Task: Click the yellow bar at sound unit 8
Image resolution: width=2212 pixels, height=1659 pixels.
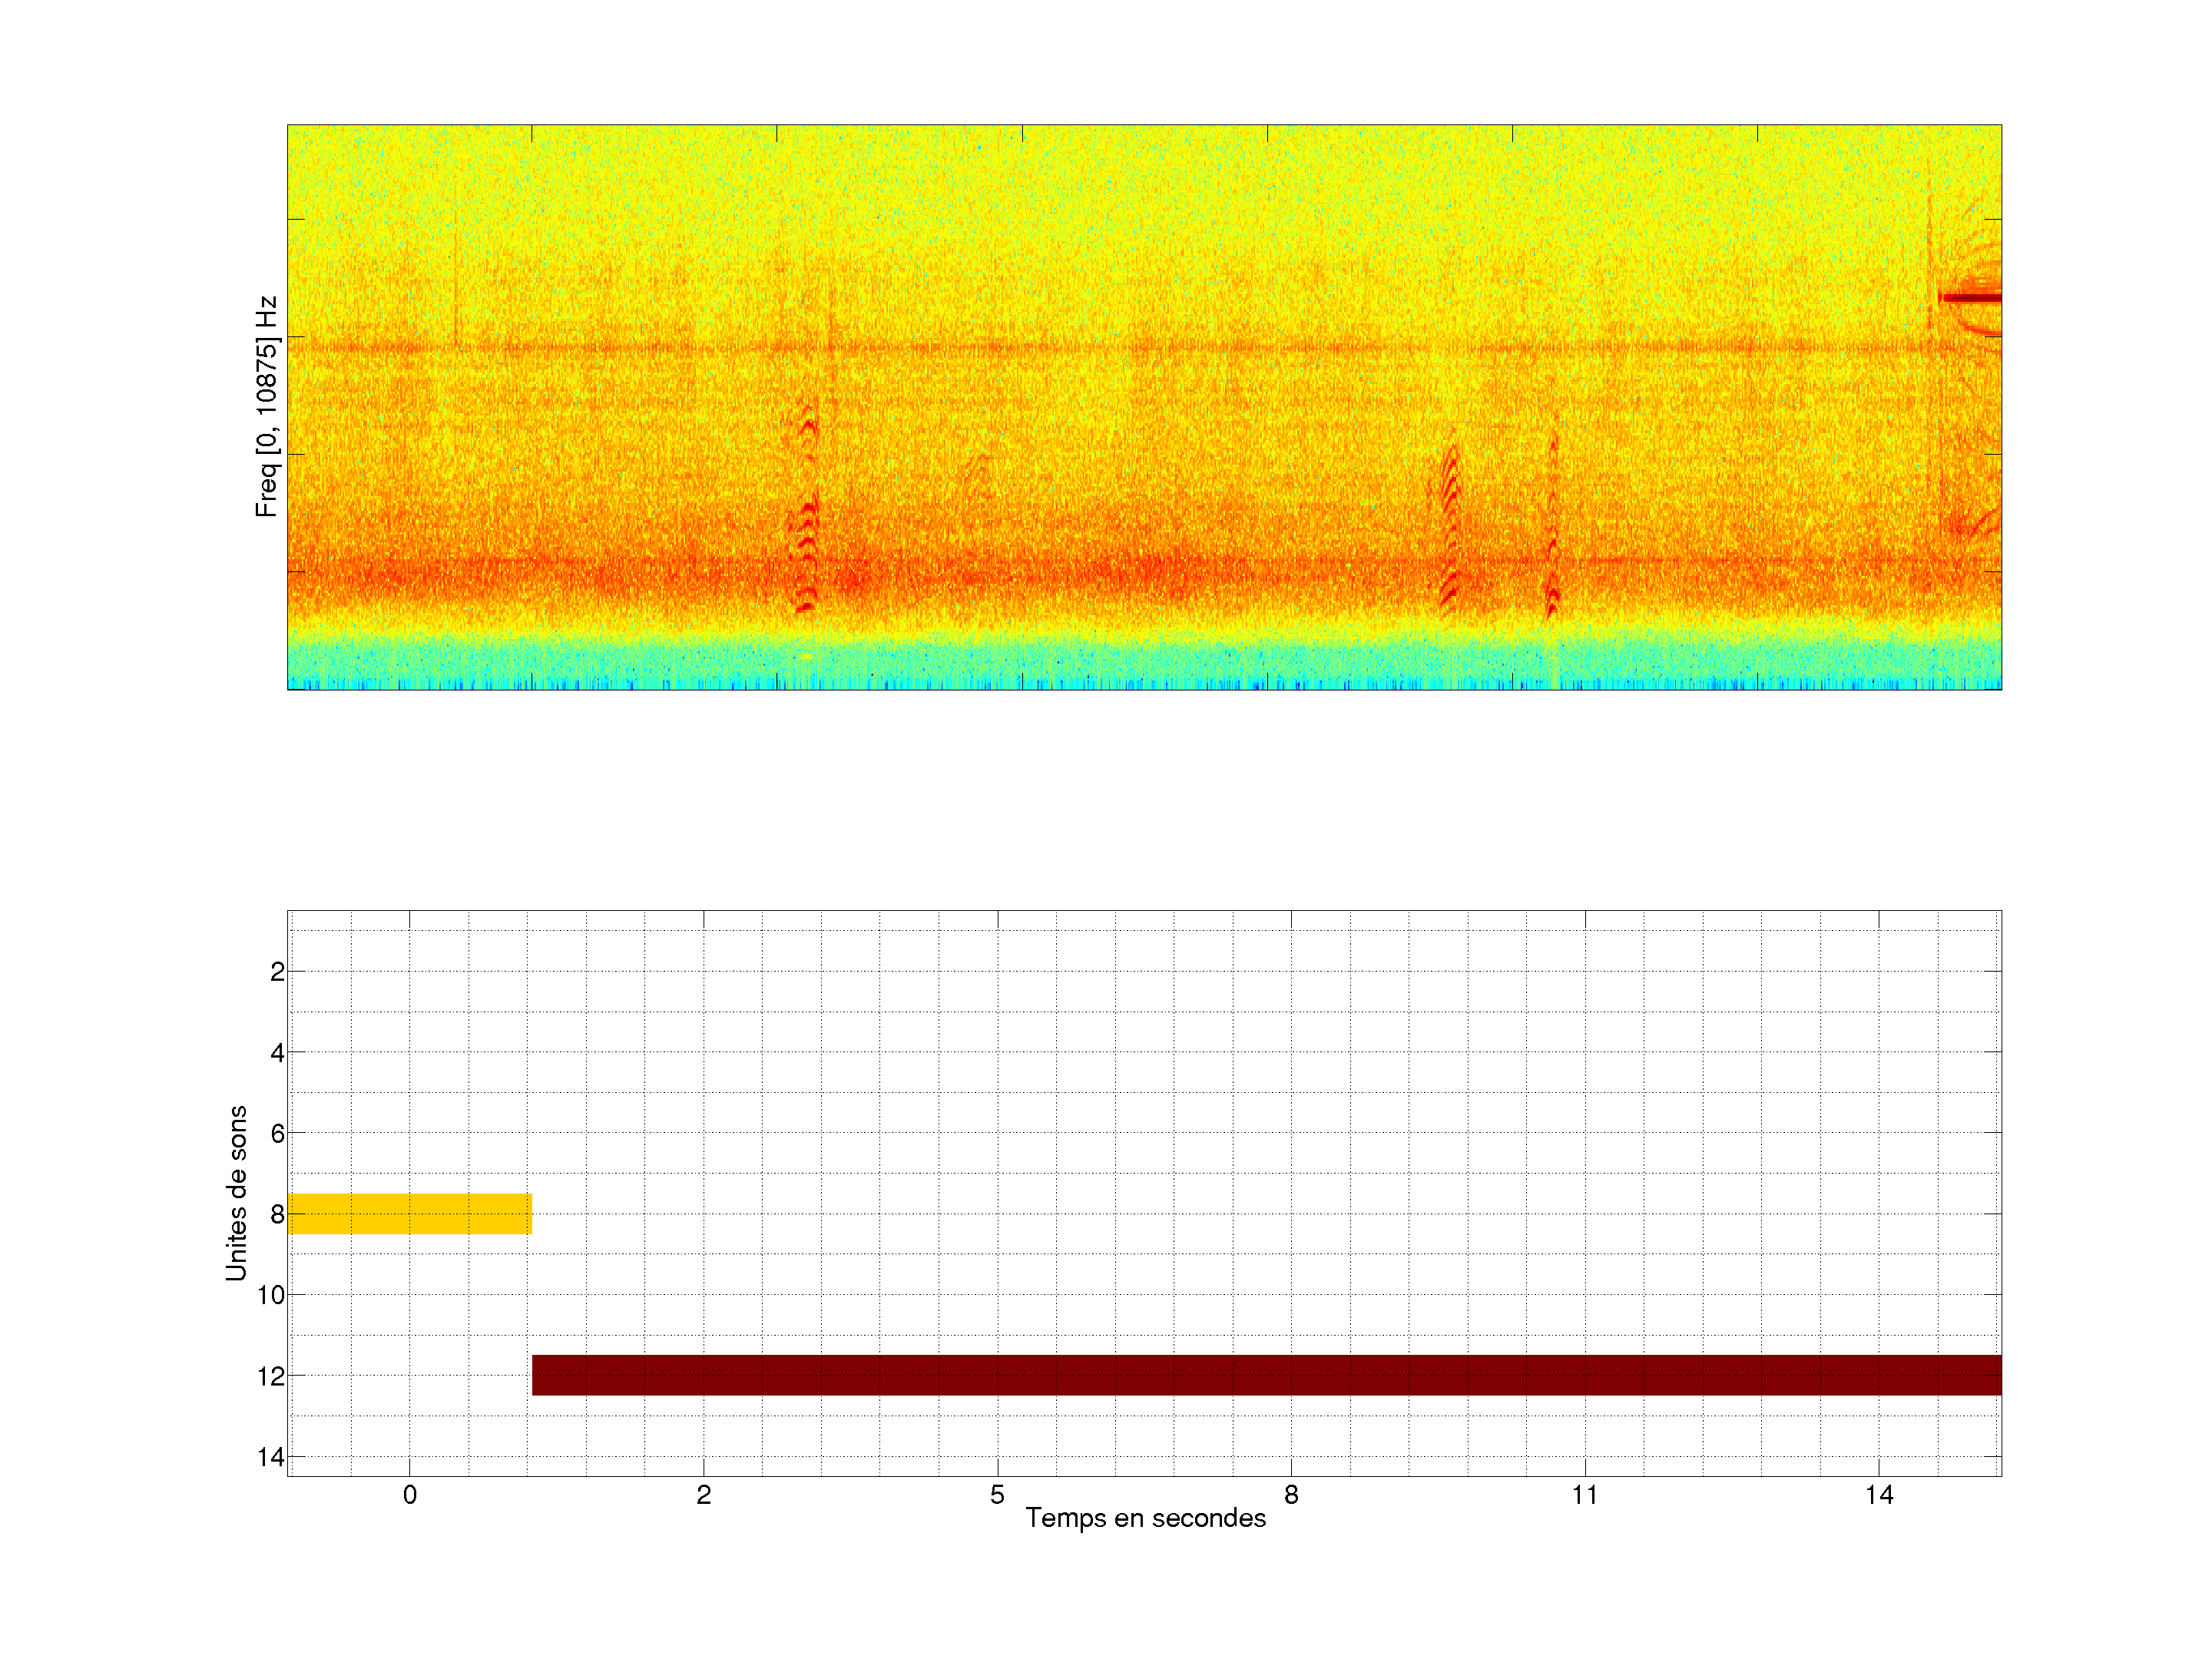Action: [409, 1213]
